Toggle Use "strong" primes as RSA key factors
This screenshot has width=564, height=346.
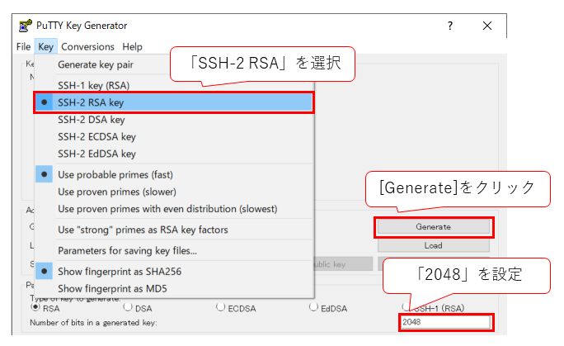click(x=175, y=230)
